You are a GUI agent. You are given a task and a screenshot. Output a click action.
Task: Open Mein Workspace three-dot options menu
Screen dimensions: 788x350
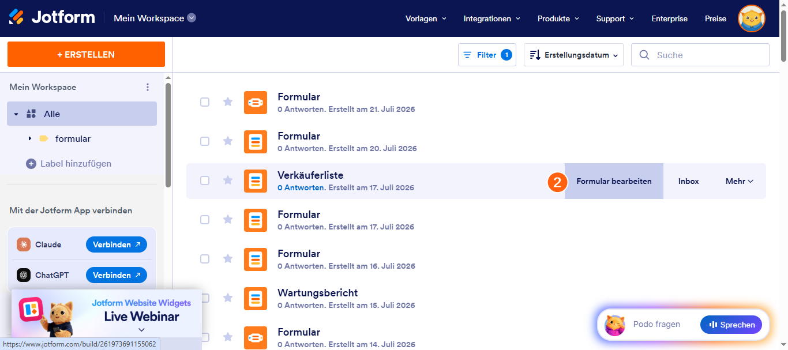(x=148, y=87)
